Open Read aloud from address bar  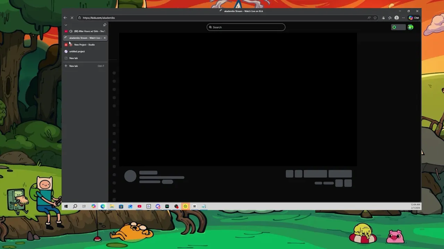tap(369, 18)
